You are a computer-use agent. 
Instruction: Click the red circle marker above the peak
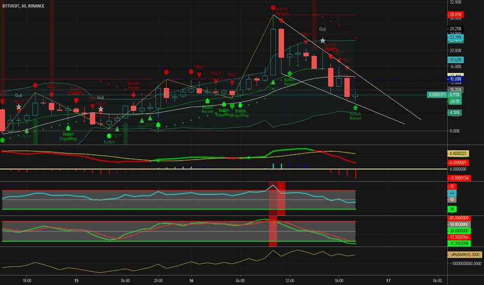(x=273, y=8)
